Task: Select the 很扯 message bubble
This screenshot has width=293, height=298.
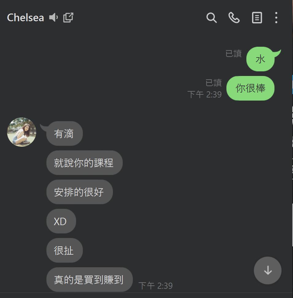Action: 64,250
